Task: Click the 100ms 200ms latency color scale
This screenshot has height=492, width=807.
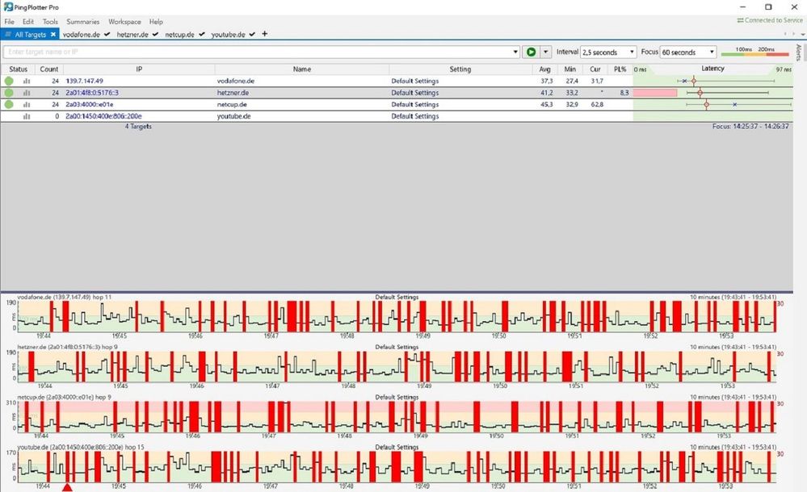Action: pos(755,52)
